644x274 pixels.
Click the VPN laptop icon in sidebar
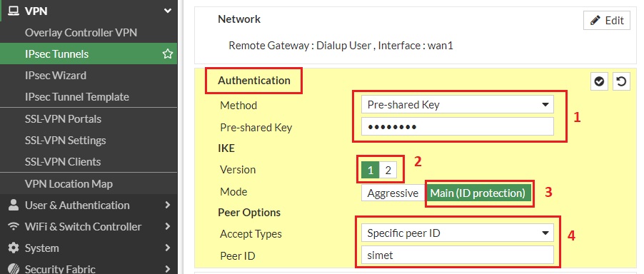tap(14, 11)
